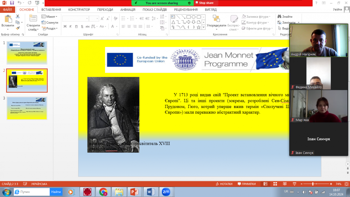Image resolution: width=350 pixels, height=197 pixels.
Task: Click the Cut scissors icon
Action: click(18, 17)
